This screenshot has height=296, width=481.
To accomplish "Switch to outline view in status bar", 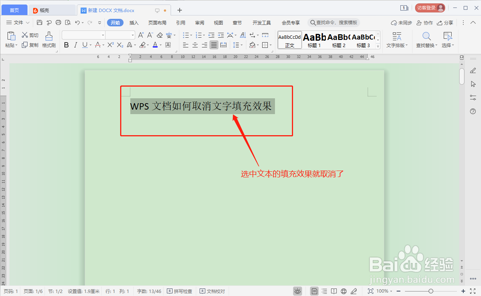I will point(324,291).
